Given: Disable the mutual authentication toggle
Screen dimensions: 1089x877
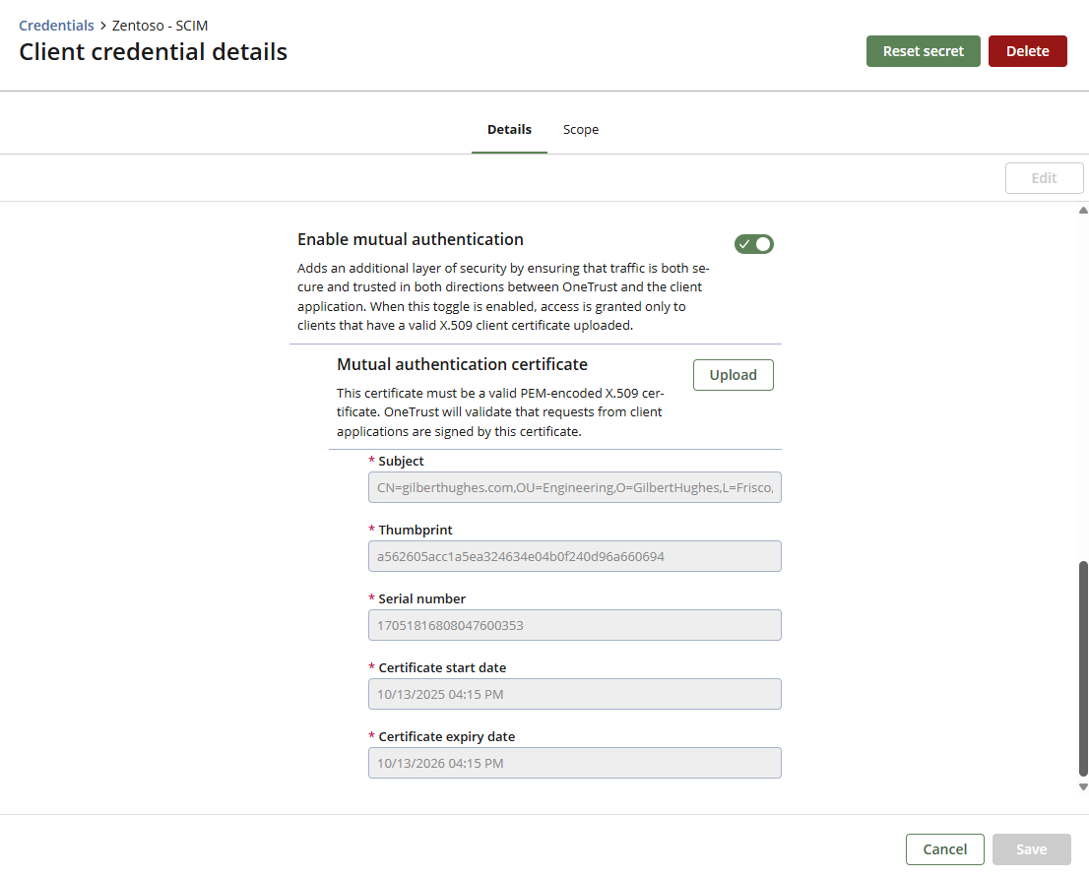Looking at the screenshot, I should 754,244.
